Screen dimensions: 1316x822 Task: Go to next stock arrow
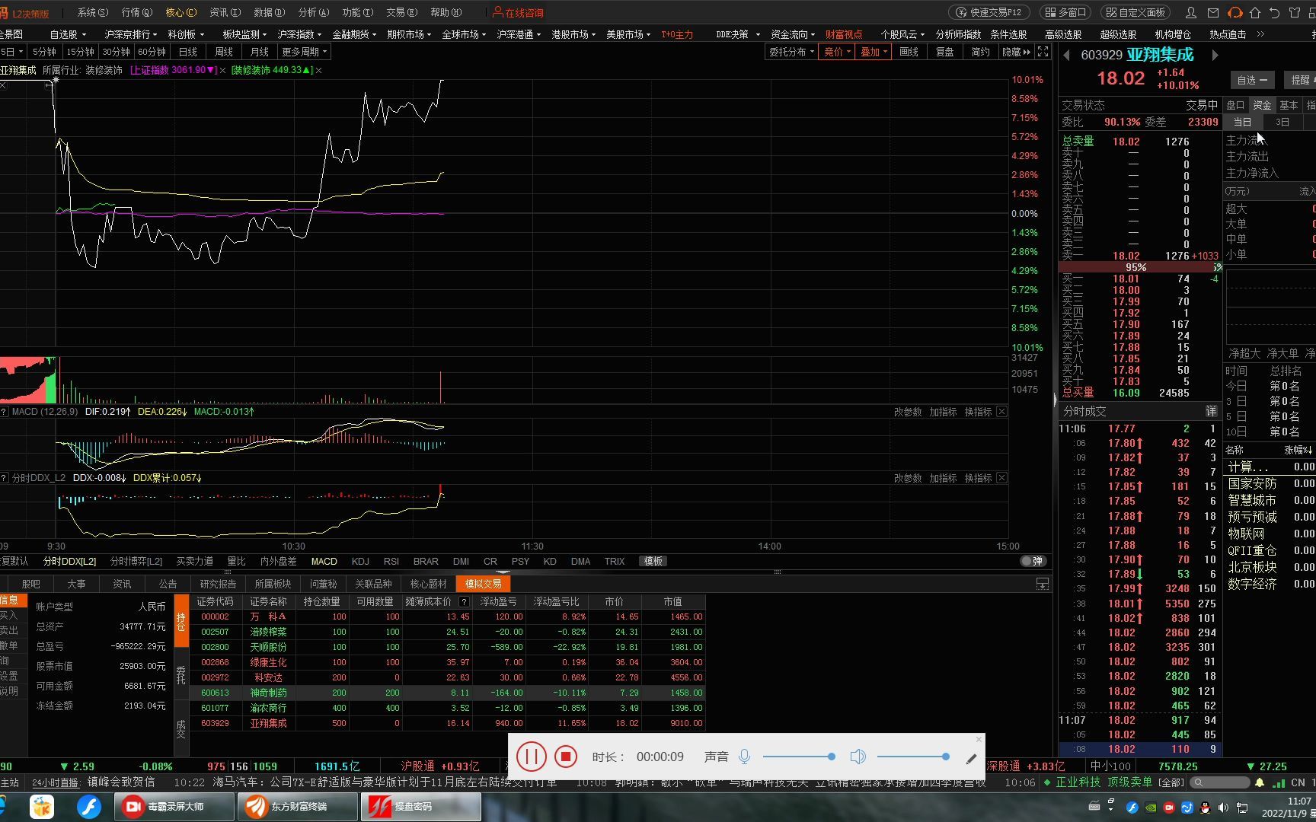tap(1215, 55)
